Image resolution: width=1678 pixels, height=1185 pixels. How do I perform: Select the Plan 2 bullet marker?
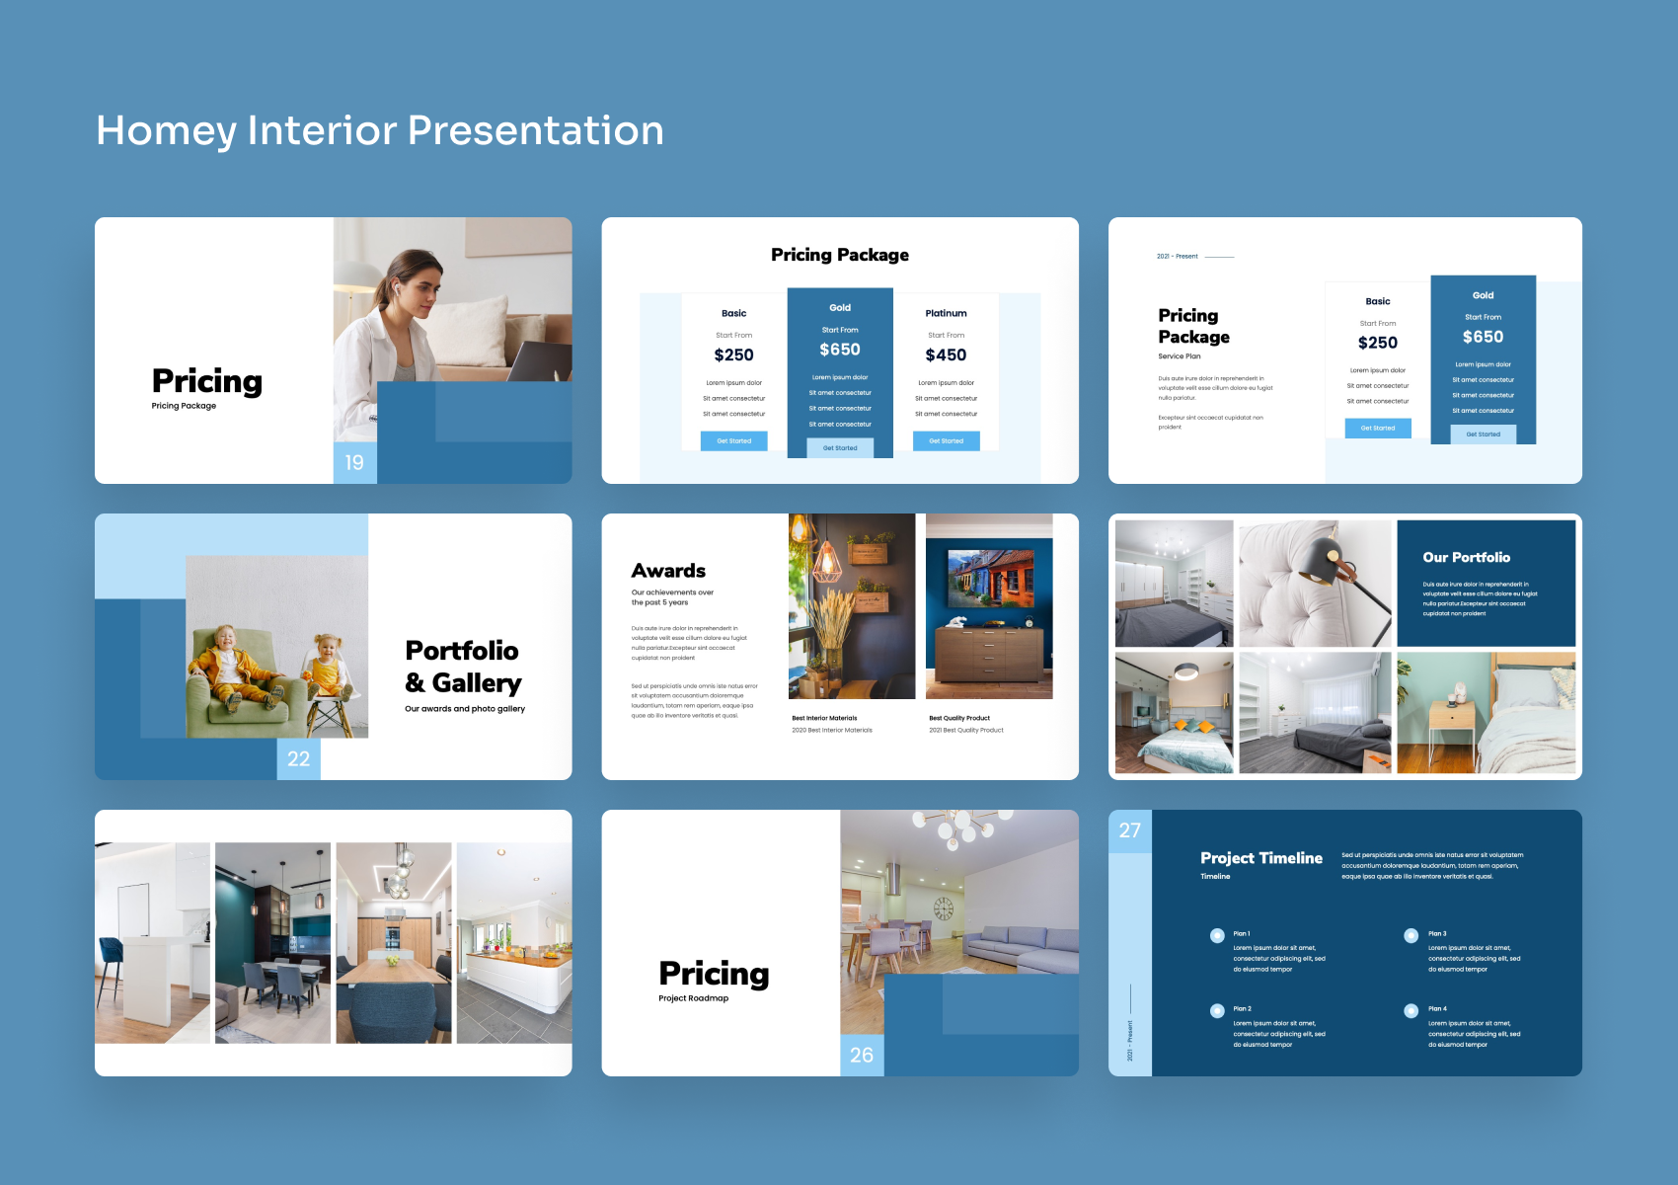1215,1009
